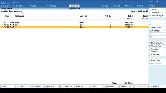Open the K: Company menu
Screen dimensions: 166x93
point(18,6)
